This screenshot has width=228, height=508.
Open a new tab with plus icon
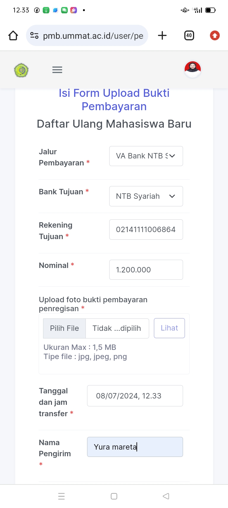(x=162, y=36)
